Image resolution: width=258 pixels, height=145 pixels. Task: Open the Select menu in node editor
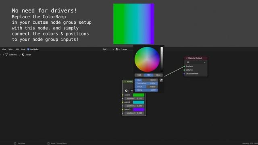point(11,49)
